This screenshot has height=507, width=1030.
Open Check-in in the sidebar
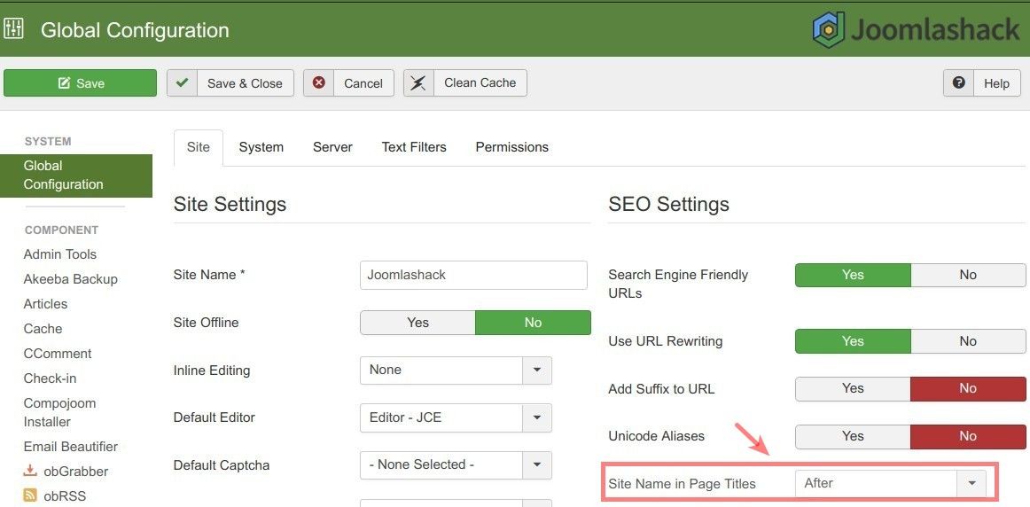pyautogui.click(x=50, y=378)
